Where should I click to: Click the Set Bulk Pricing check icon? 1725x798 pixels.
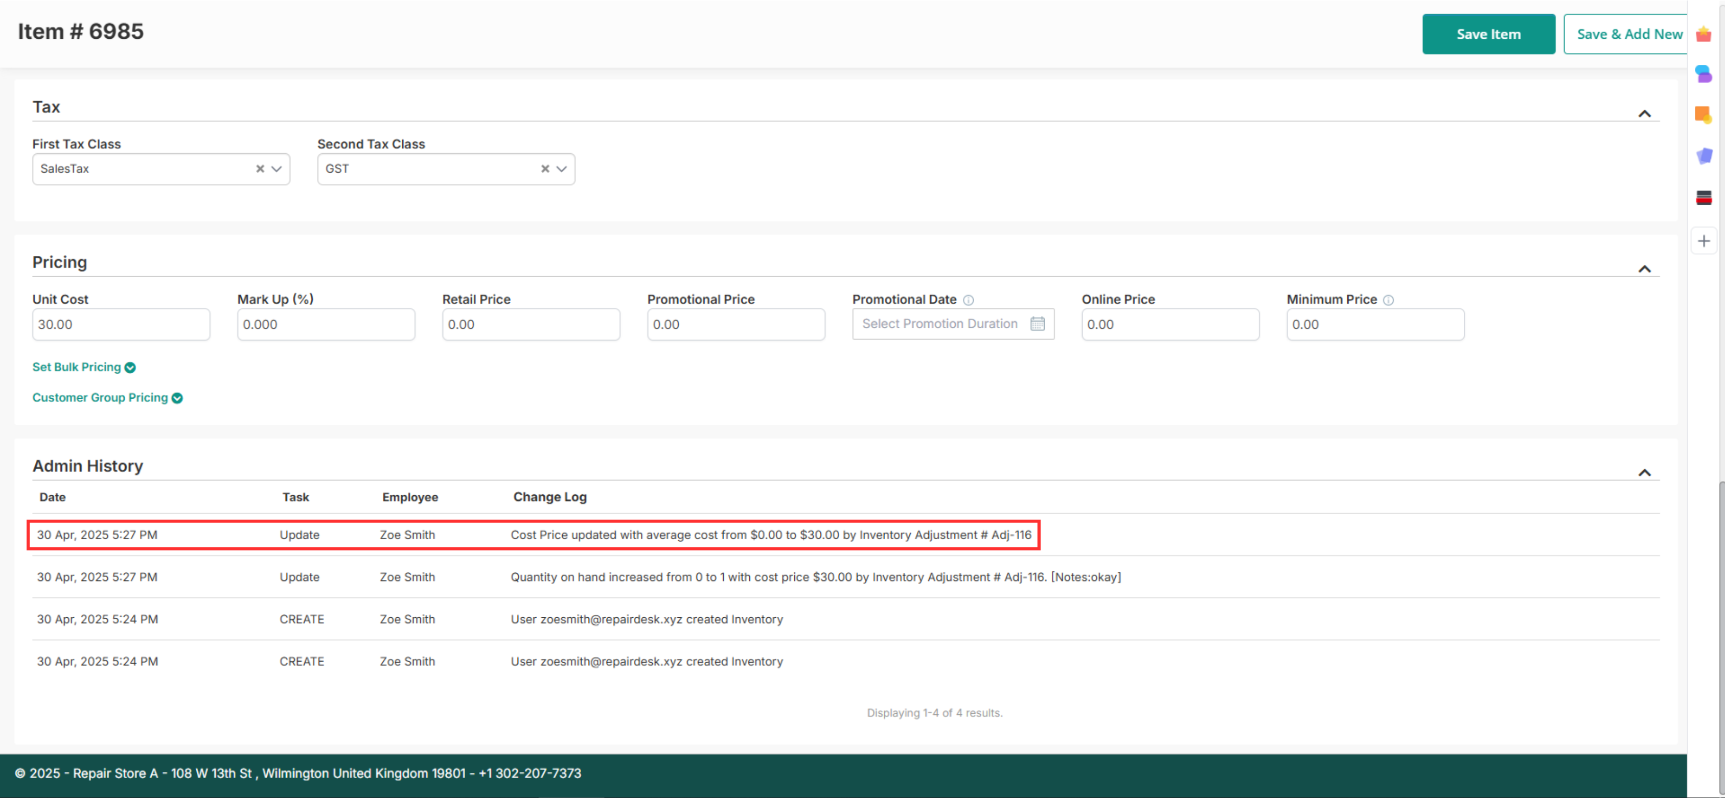130,368
